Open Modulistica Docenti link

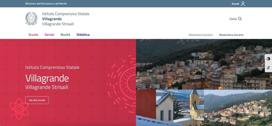(231, 35)
